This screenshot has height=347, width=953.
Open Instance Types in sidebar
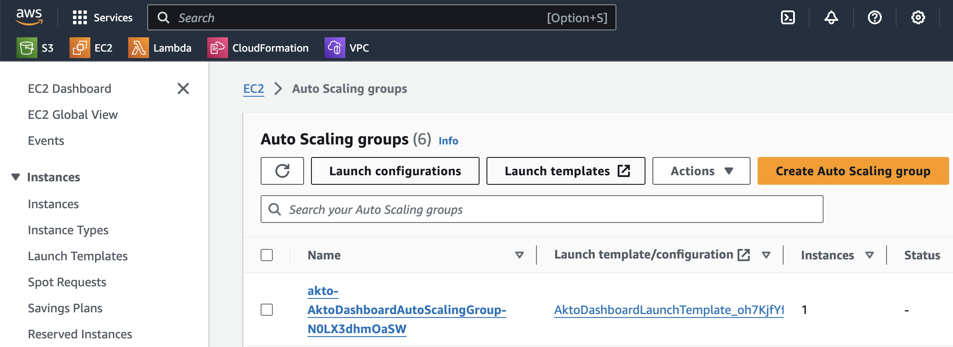(x=68, y=230)
